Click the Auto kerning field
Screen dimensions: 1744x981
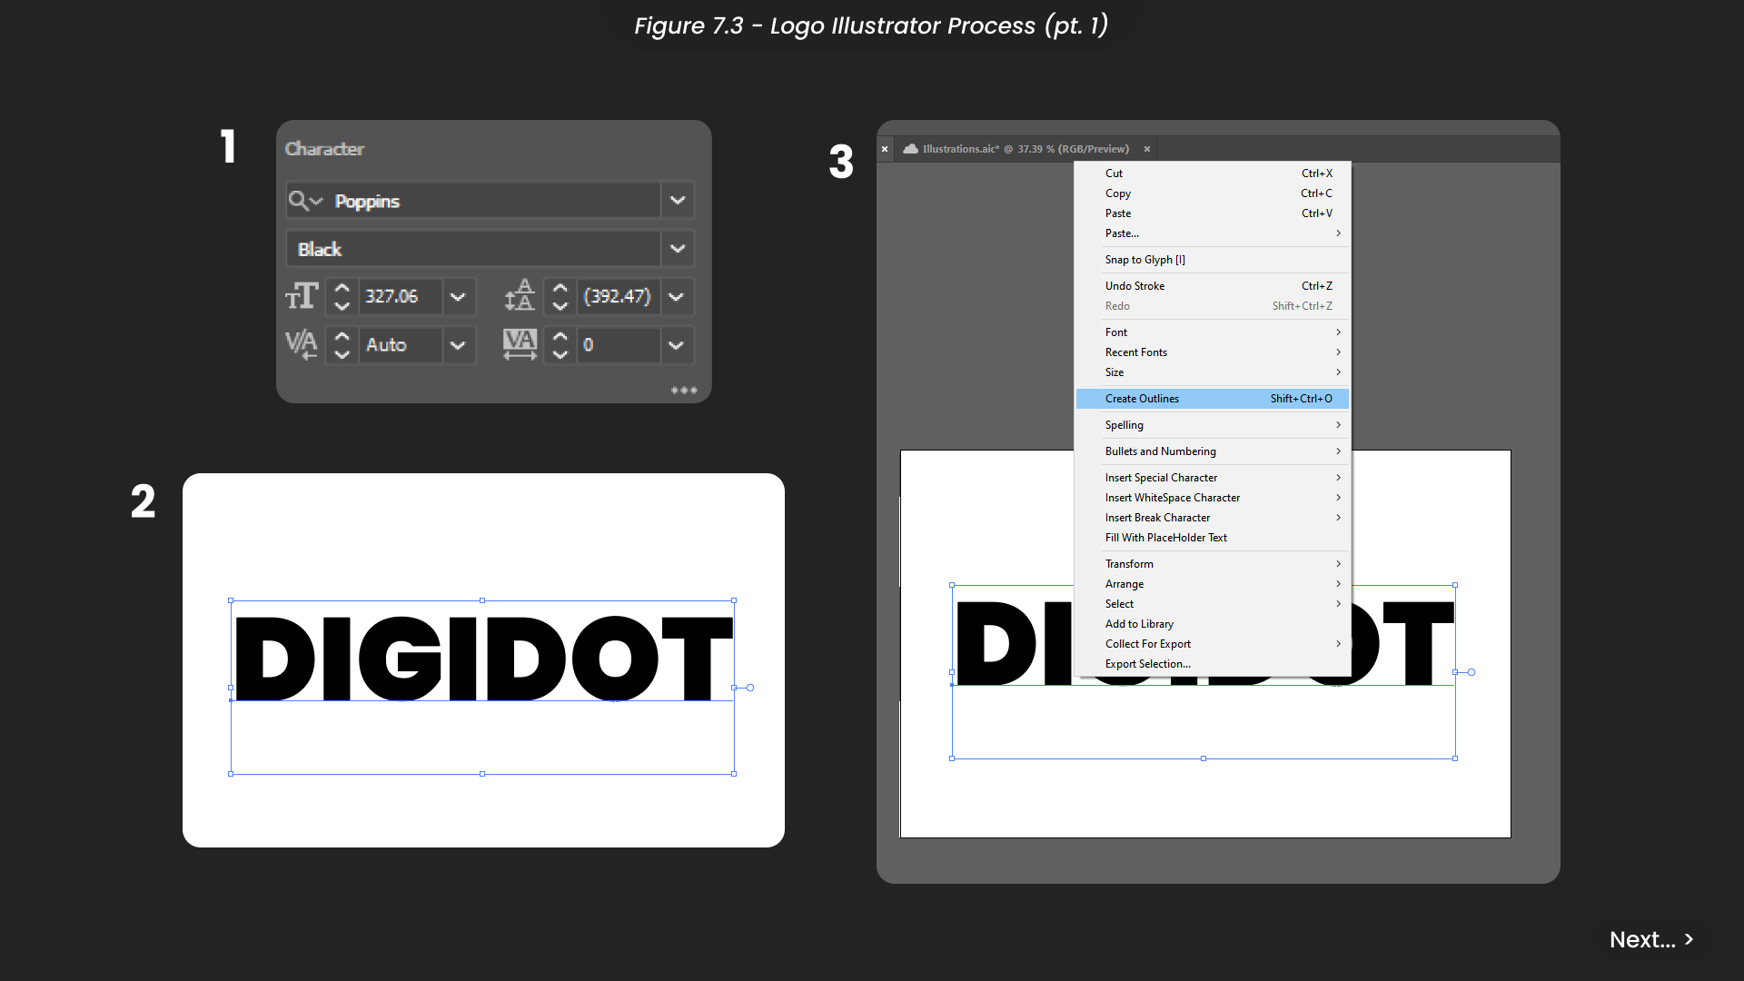tap(401, 344)
